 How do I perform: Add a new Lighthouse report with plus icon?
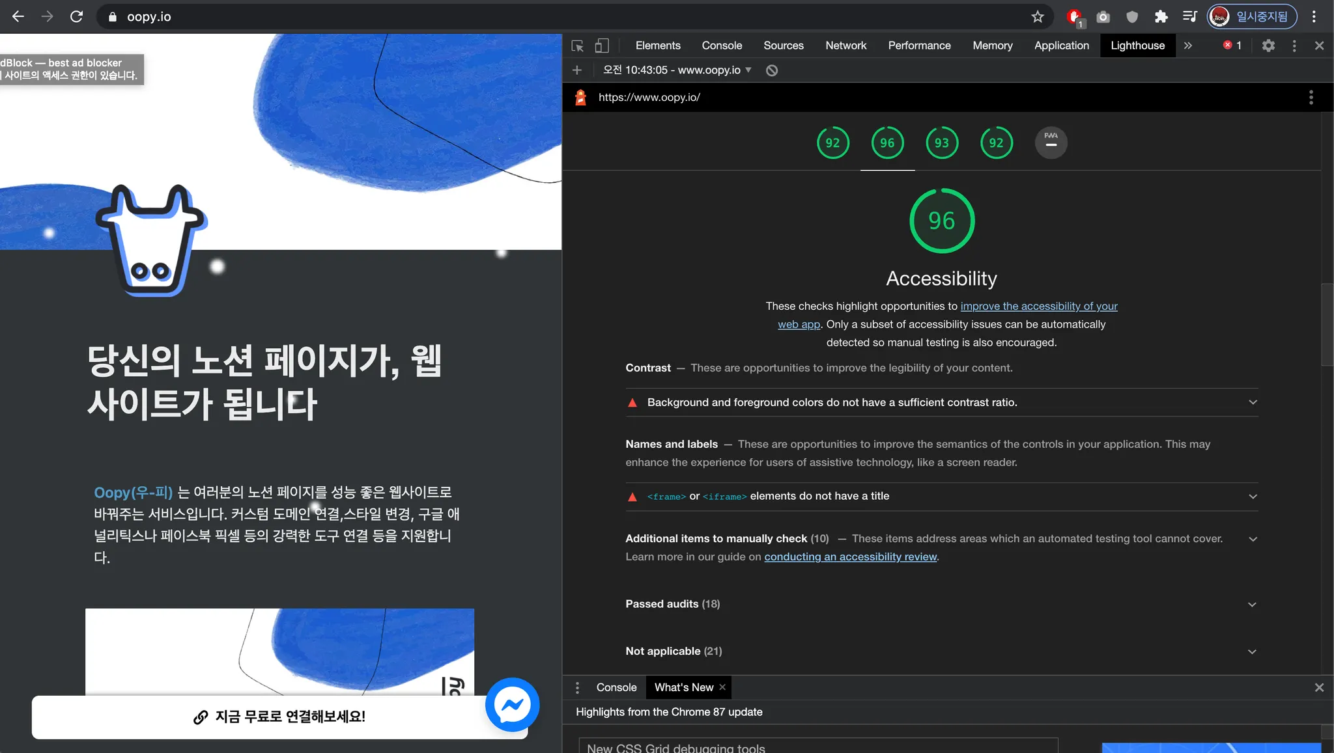577,70
